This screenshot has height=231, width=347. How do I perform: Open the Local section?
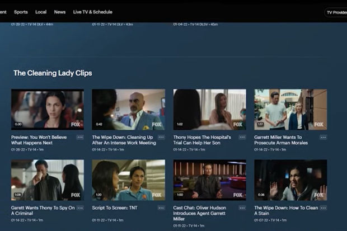pos(41,12)
